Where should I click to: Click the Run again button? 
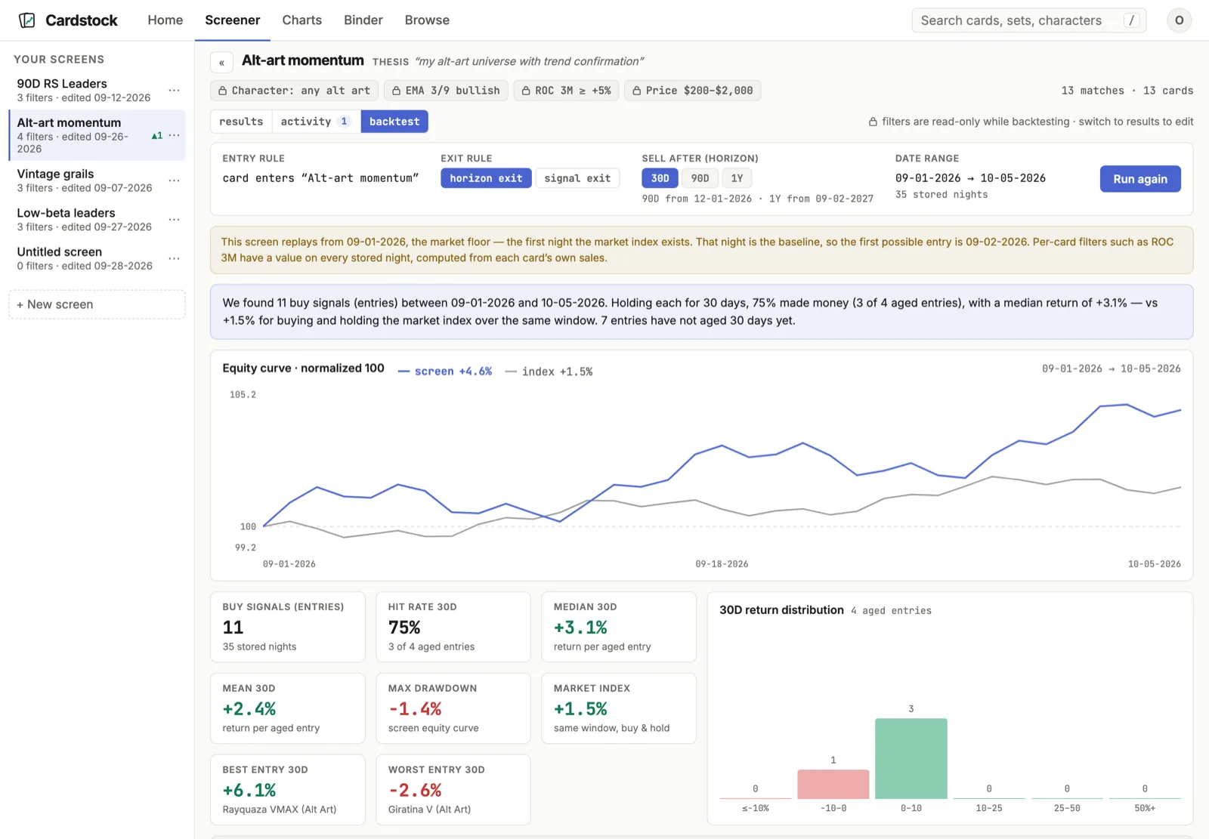point(1140,179)
